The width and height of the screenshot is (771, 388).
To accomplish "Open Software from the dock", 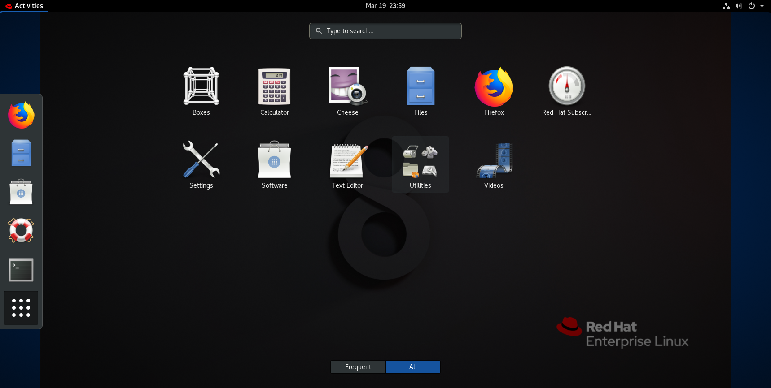I will 21,192.
